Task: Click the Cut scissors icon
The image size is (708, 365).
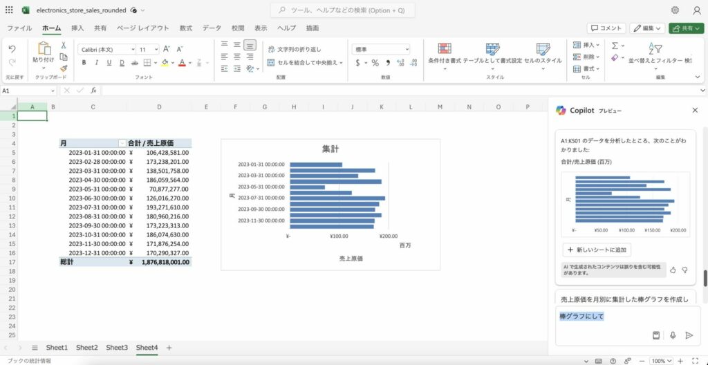Action: [x=64, y=45]
